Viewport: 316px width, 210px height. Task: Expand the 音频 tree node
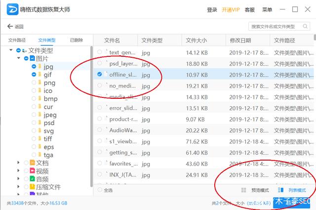(x=18, y=178)
